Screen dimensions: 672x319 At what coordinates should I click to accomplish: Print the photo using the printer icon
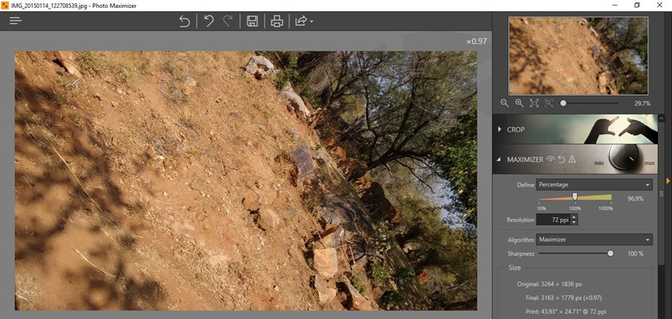pos(277,21)
